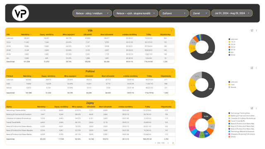Click export icon above gender donut chart
The image size is (265, 149).
pyautogui.click(x=252, y=68)
